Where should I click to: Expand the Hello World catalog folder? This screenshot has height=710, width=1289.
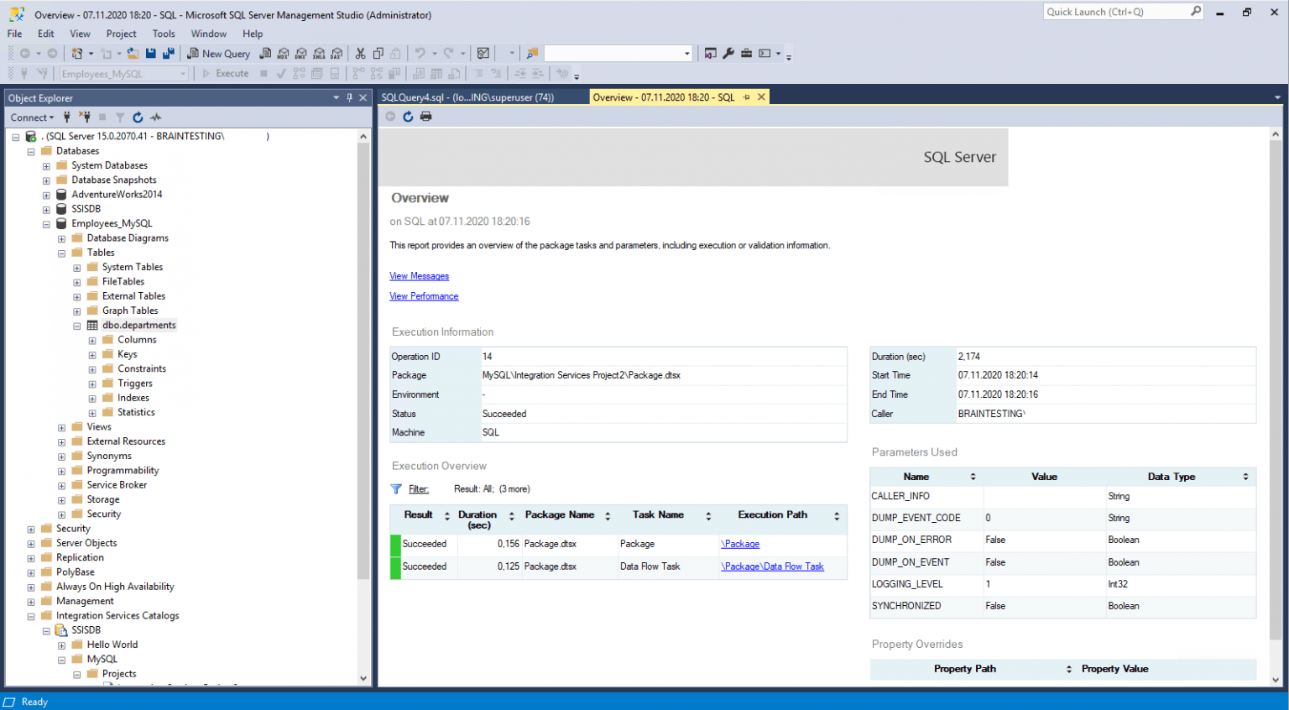(61, 645)
